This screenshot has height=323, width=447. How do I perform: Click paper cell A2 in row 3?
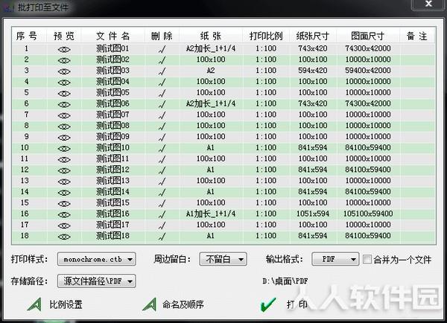[211, 71]
